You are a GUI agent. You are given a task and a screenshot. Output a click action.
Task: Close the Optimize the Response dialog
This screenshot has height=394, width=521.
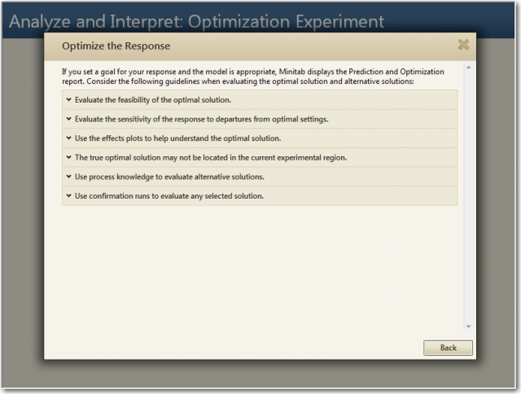pyautogui.click(x=463, y=46)
